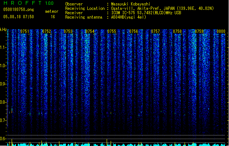Click the HROFFT 1.0.0 title text
Viewport: 229px width, 146px height.
tap(28, 3)
